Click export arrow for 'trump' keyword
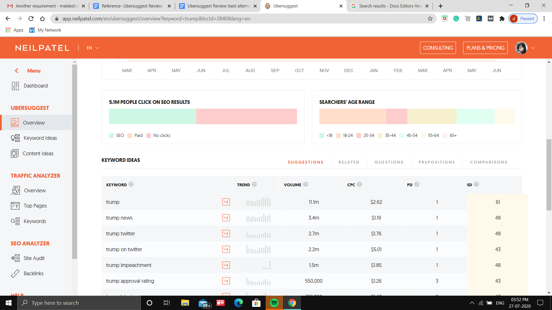This screenshot has height=310, width=552. coord(226,202)
